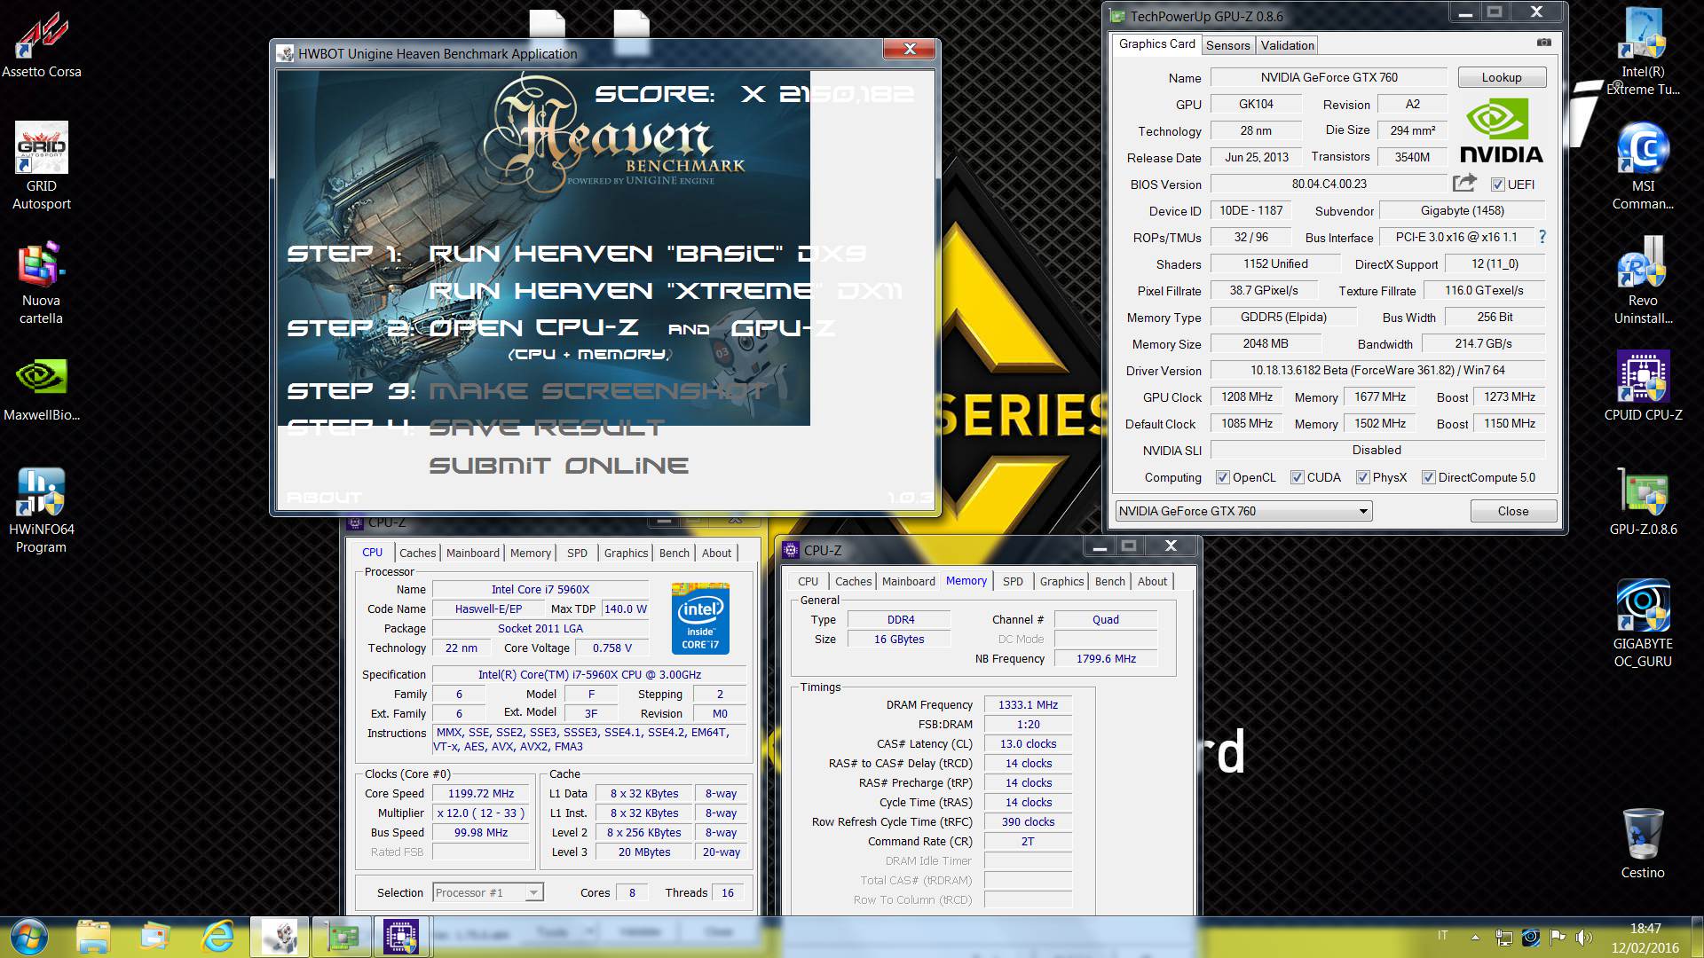Click Action Center flag in tray
The image size is (1704, 958).
[1557, 937]
